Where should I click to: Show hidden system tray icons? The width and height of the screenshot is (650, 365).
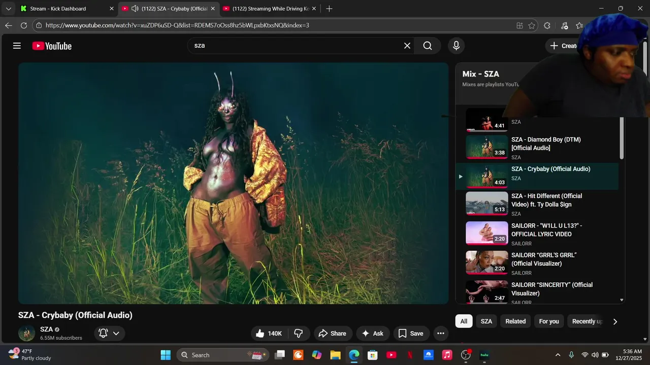coord(558,355)
